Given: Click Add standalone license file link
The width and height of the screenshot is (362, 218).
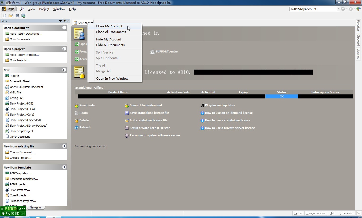Looking at the screenshot, I should tap(149, 120).
